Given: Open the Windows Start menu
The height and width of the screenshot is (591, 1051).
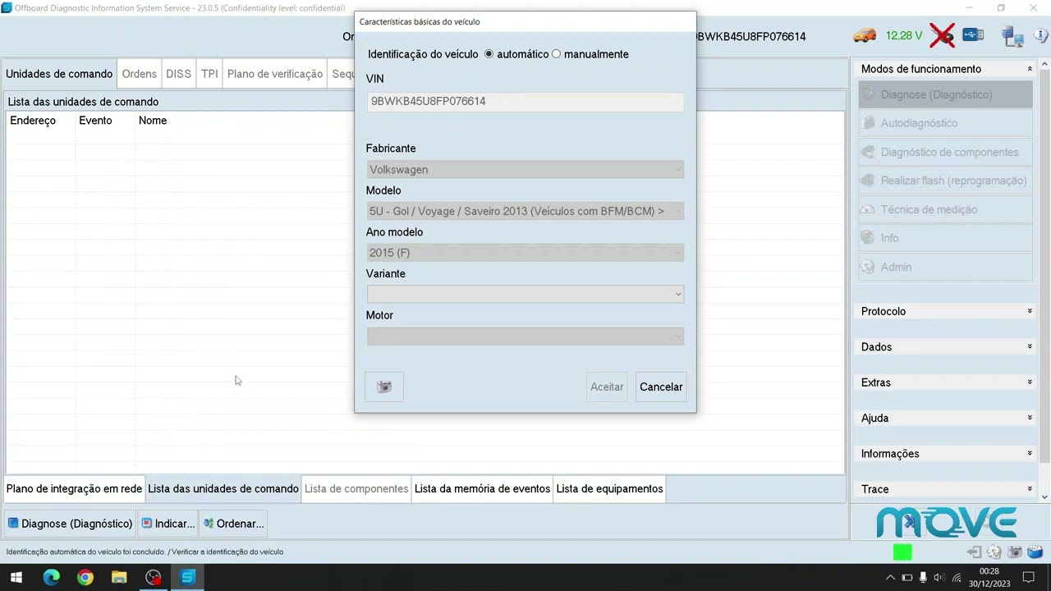Looking at the screenshot, I should tap(16, 578).
